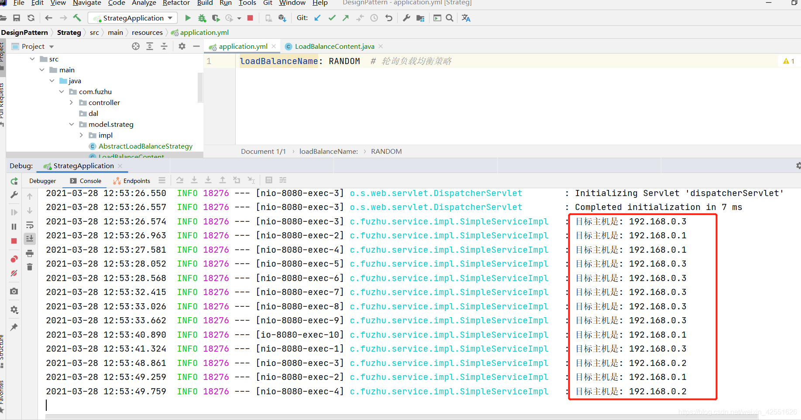
Task: Navigate back with the left arrow icon
Action: [x=49, y=18]
